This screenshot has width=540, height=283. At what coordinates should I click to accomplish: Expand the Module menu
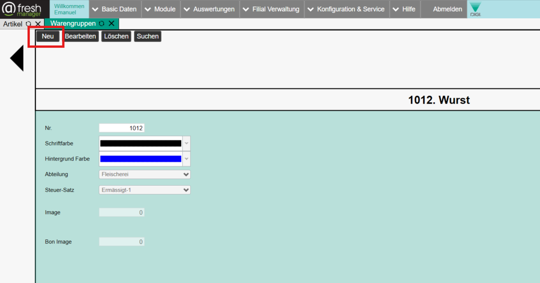pos(160,9)
